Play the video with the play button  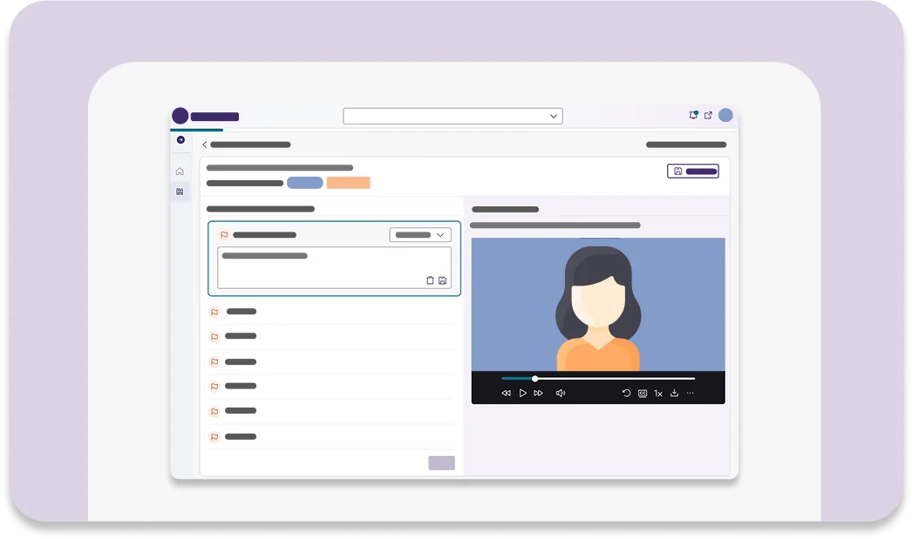[x=522, y=394]
